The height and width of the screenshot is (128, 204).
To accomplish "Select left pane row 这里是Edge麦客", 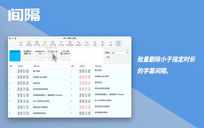I will pos(39,77).
